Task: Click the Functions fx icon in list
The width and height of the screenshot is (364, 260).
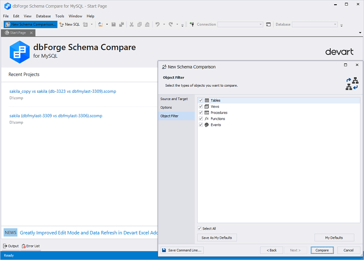Action: pos(207,118)
